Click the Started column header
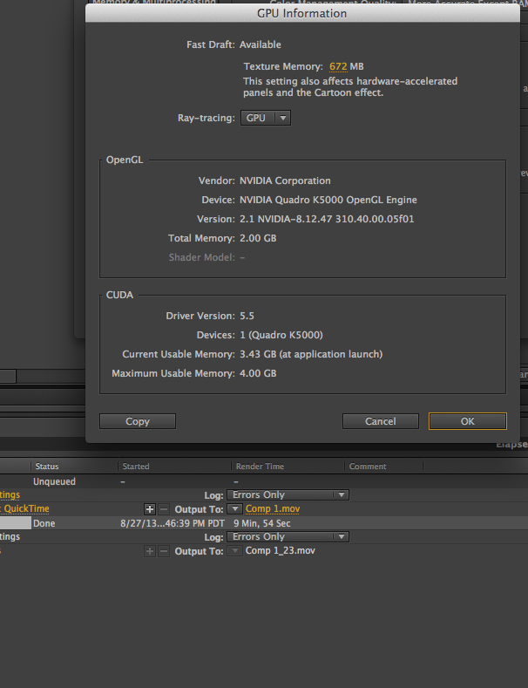Screen dimensions: 528x688 (x=136, y=466)
